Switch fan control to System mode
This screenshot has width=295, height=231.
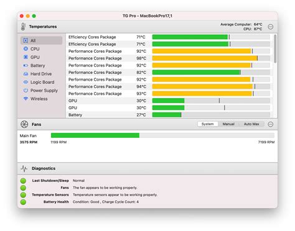pos(207,124)
